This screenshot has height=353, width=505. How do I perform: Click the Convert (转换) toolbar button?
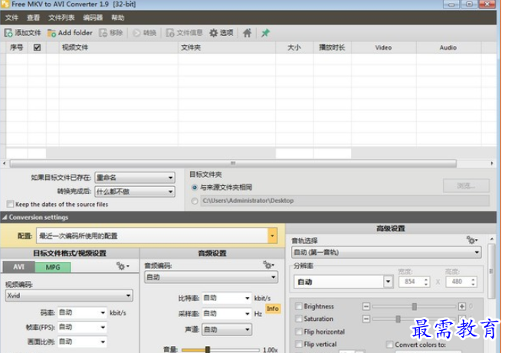point(145,33)
